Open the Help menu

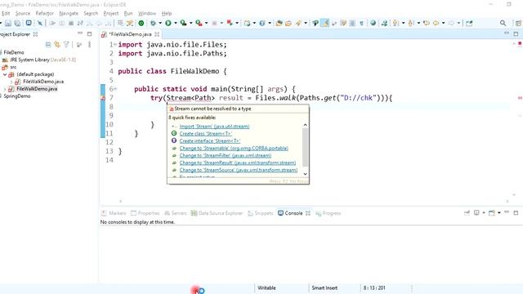click(x=167, y=13)
